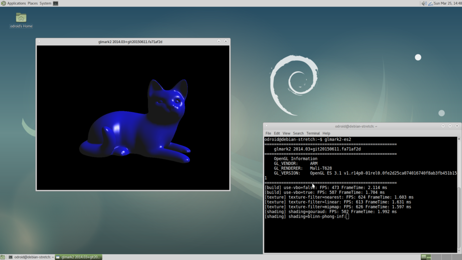462x260 pixels.
Task: Open the Applications menu
Action: 16,3
